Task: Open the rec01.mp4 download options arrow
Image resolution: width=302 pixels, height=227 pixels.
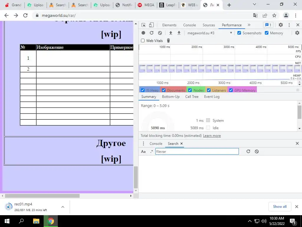Action: (63, 207)
